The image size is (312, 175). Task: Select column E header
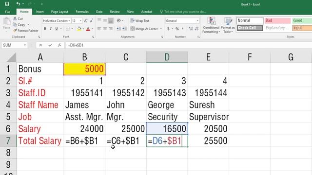(x=208, y=57)
